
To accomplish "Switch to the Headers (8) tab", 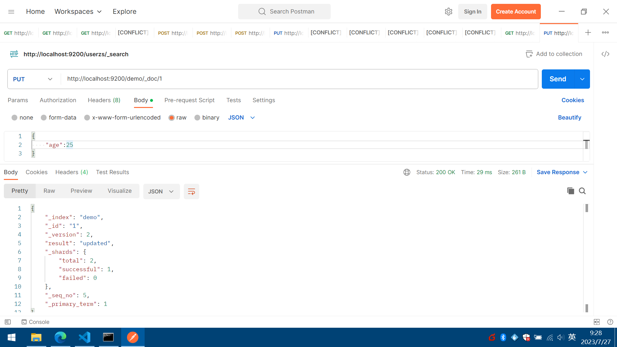I will coord(104,100).
